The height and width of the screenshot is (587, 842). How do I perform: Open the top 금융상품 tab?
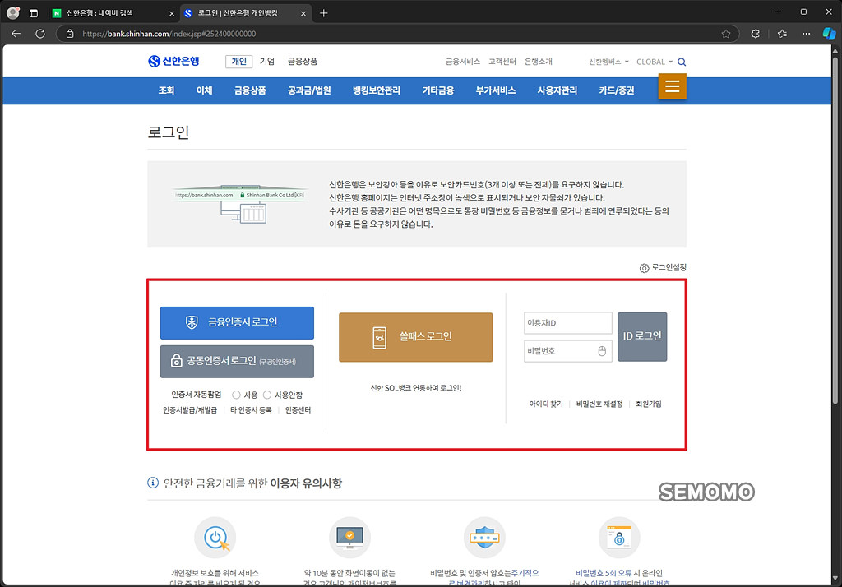303,61
